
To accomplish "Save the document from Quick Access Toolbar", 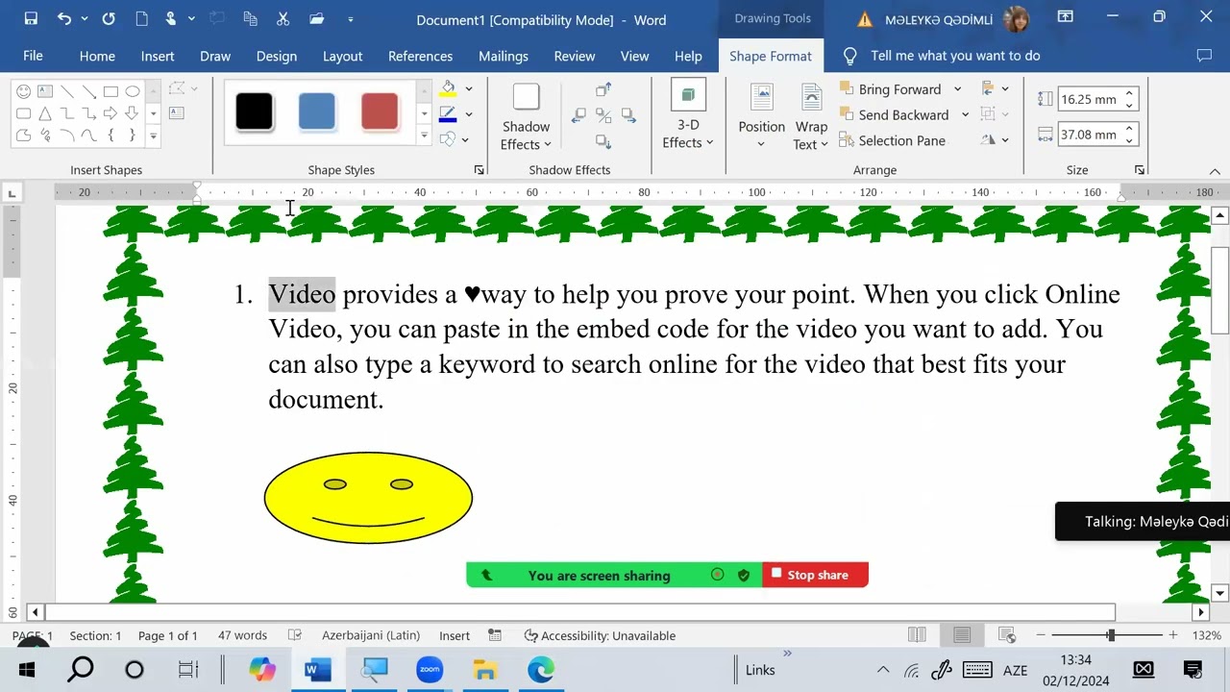I will click(31, 18).
